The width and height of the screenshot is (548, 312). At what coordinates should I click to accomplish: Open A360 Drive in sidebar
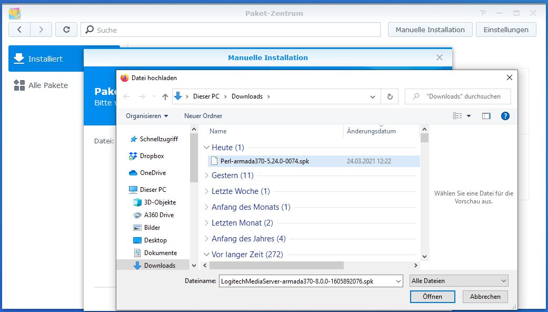coord(154,214)
